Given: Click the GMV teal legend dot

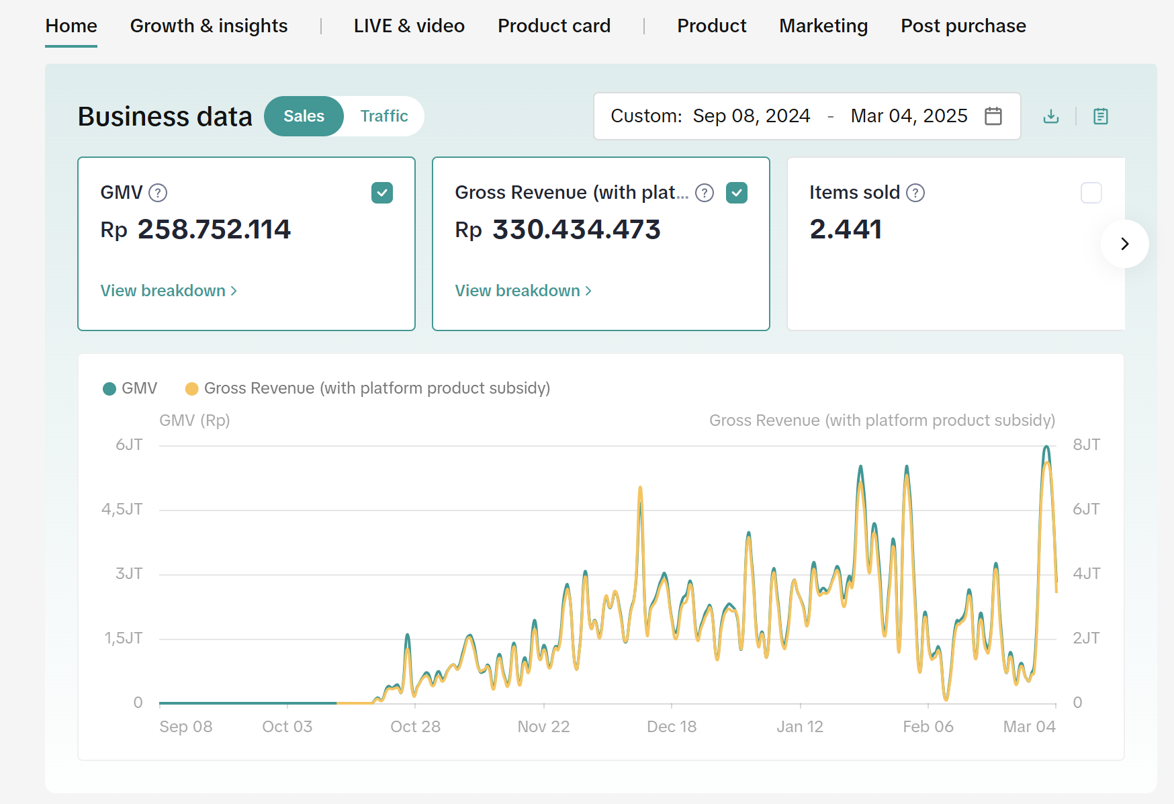Looking at the screenshot, I should coord(109,389).
